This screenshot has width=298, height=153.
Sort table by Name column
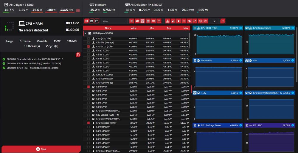(x=108, y=28)
